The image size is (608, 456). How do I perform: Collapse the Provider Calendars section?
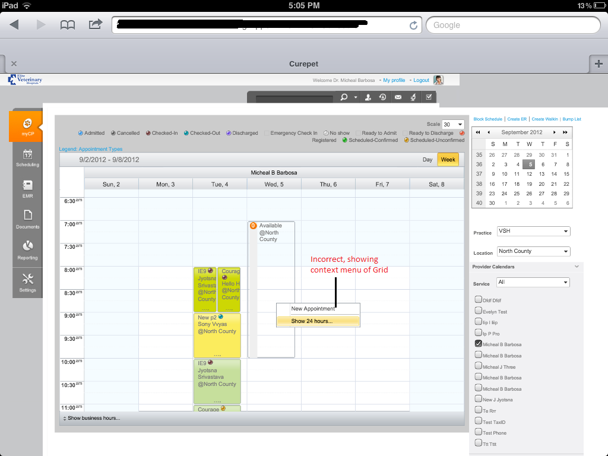[577, 267]
